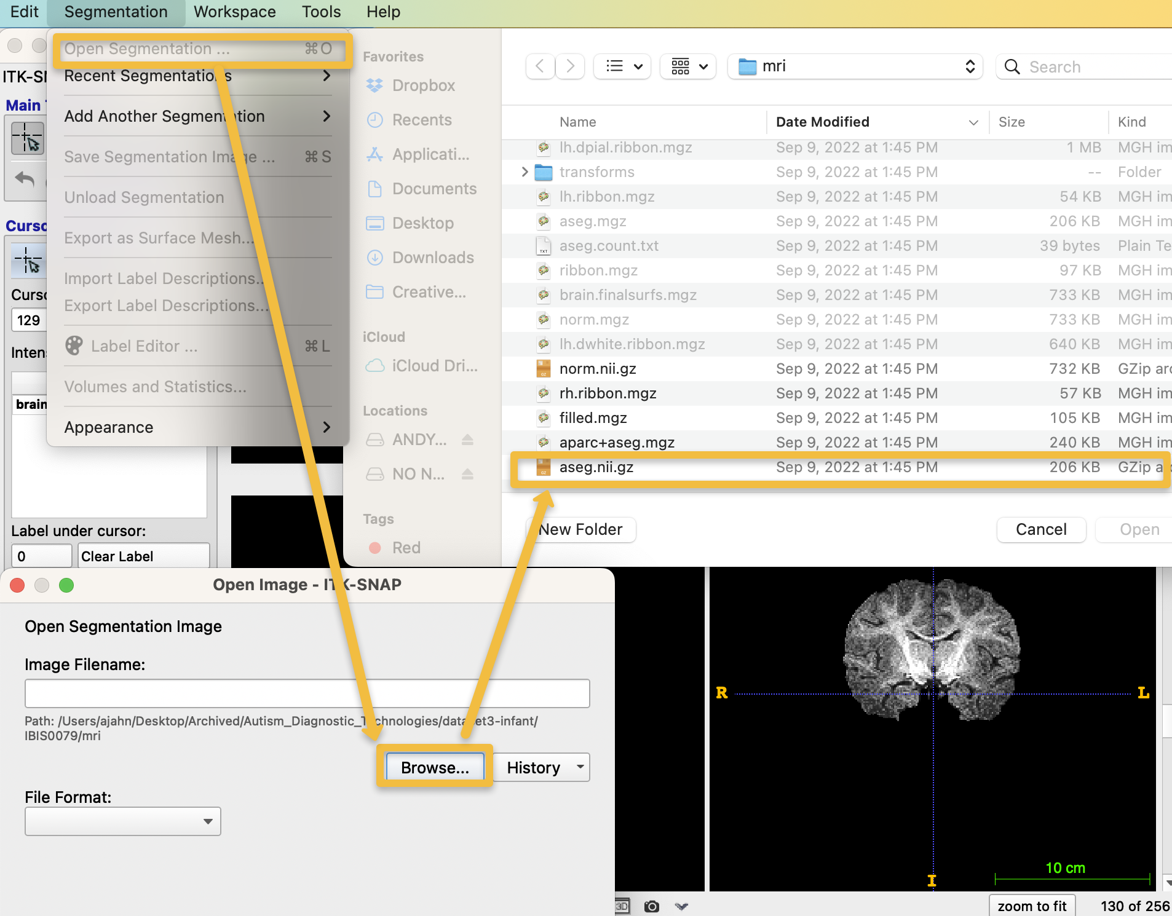Take snapshot with camera icon

click(x=652, y=906)
